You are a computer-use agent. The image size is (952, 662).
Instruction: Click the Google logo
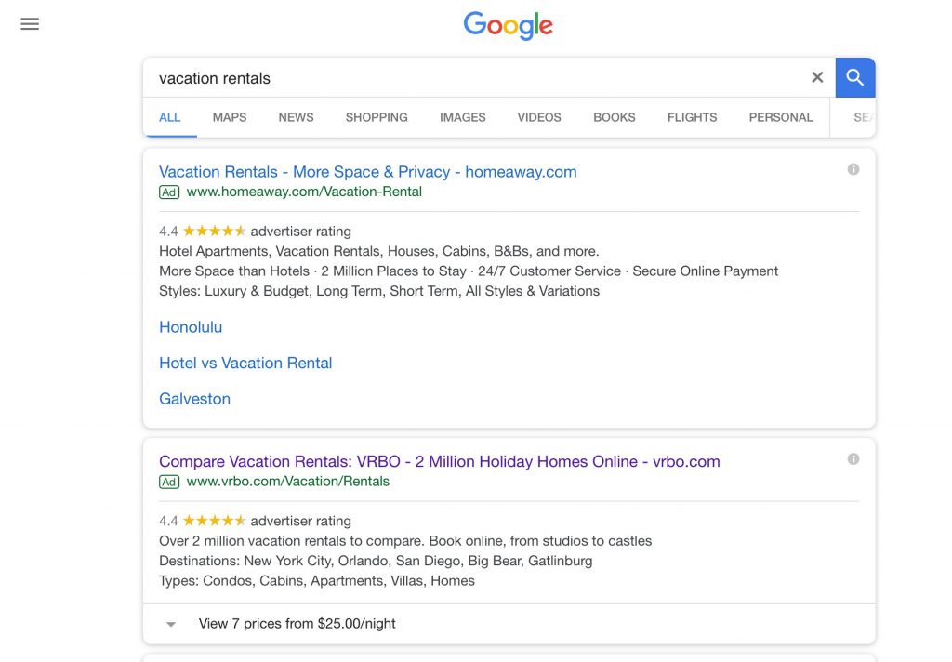(509, 25)
